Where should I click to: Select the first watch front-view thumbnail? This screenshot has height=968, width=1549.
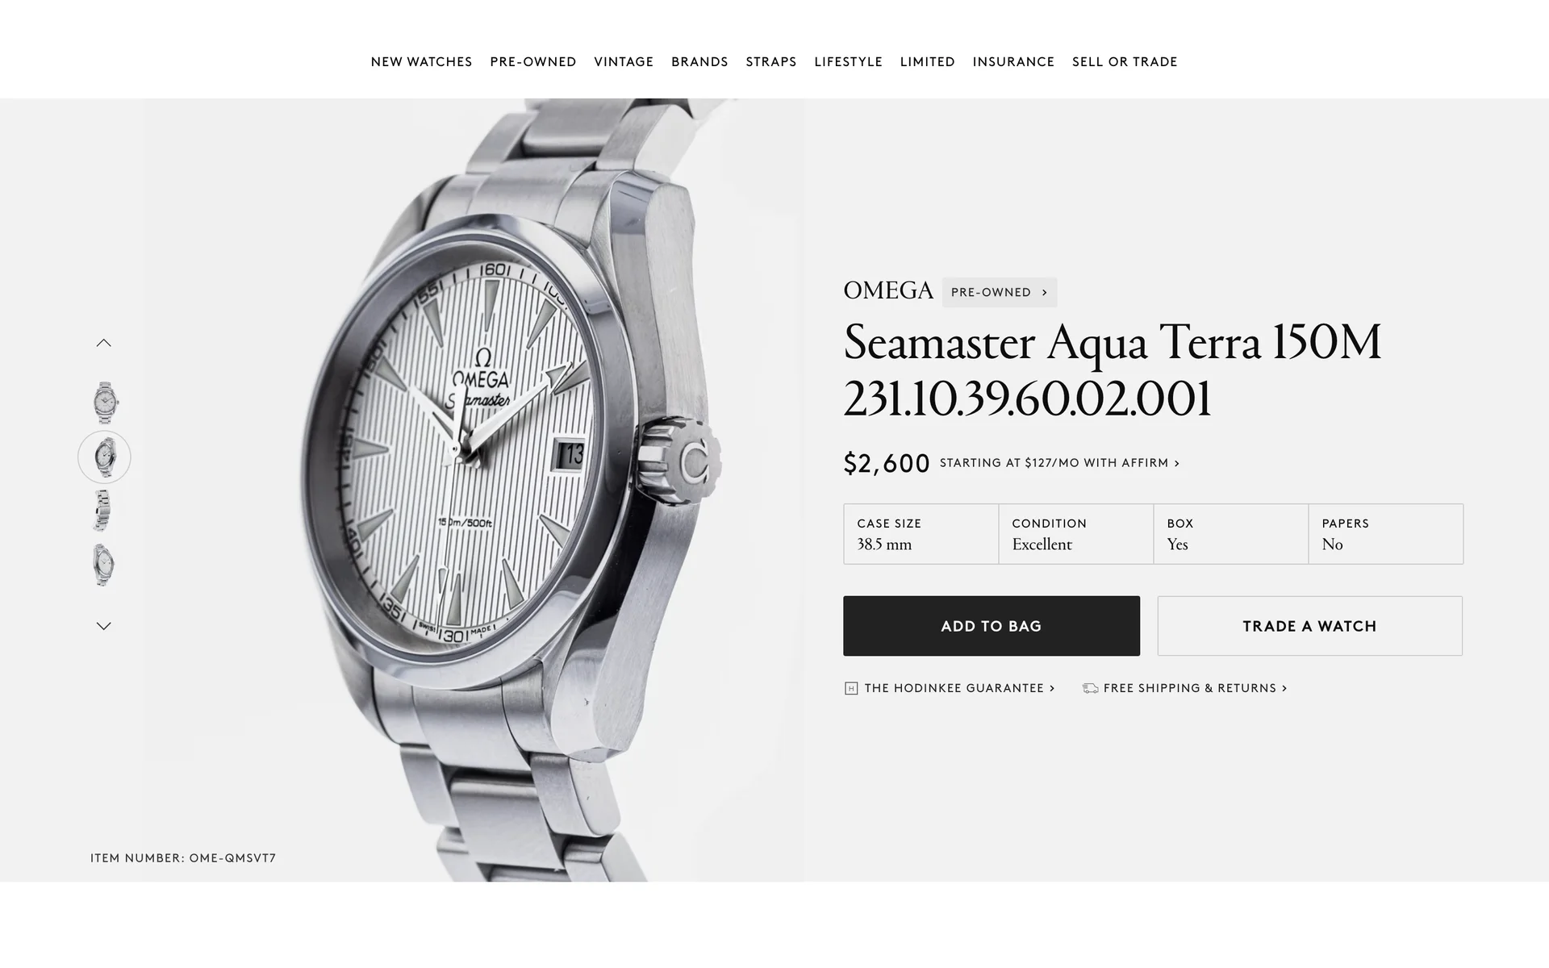[x=105, y=403]
